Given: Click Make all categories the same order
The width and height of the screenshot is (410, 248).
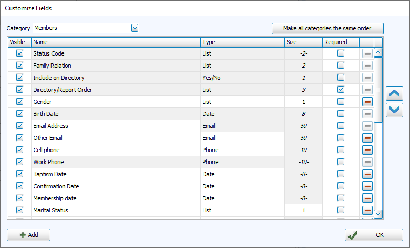Looking at the screenshot, I should [327, 28].
